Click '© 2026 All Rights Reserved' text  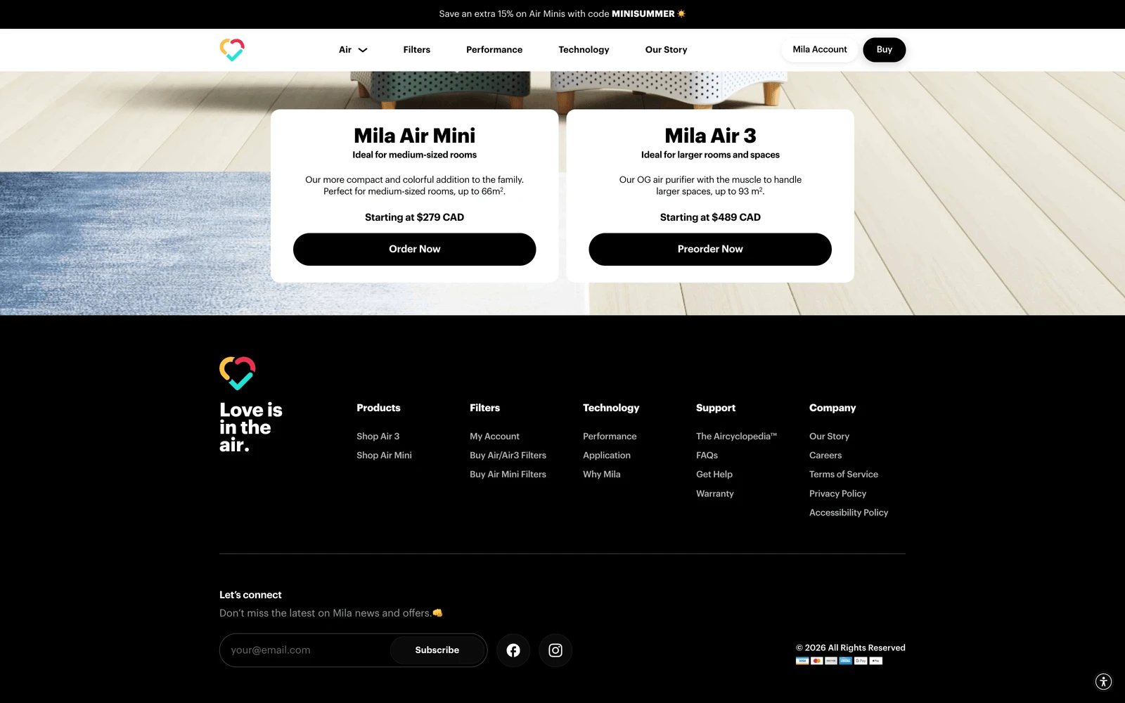pos(851,648)
